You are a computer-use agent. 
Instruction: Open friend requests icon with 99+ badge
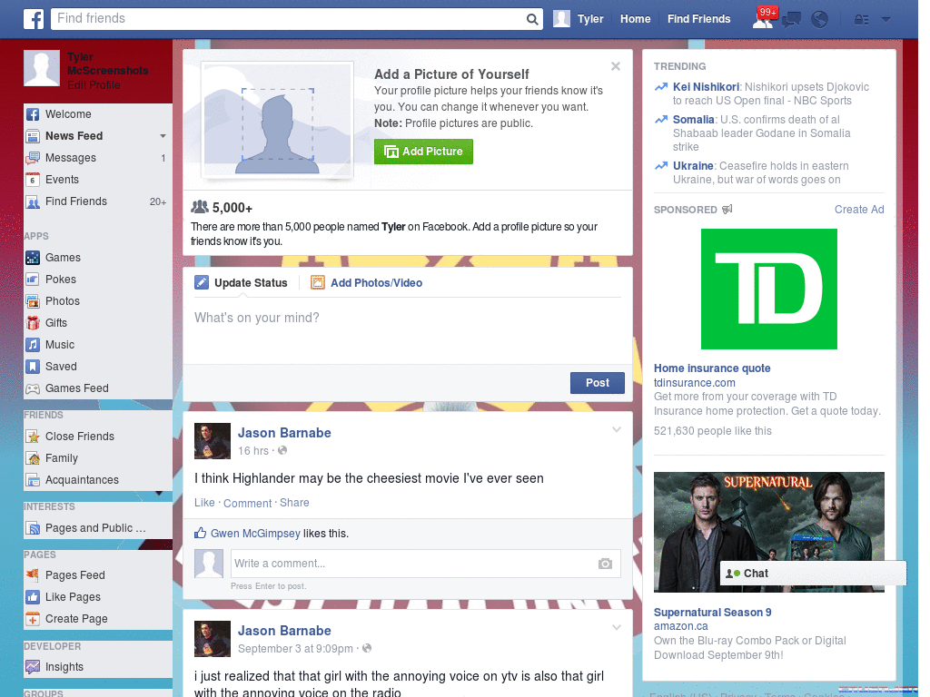(x=764, y=18)
